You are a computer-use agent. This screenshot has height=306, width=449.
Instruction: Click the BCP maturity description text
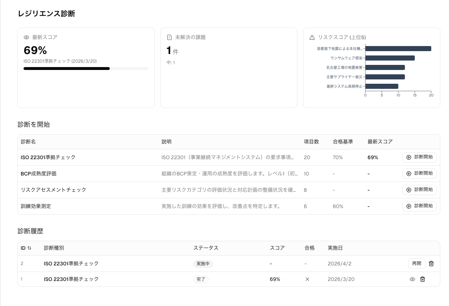point(230,174)
